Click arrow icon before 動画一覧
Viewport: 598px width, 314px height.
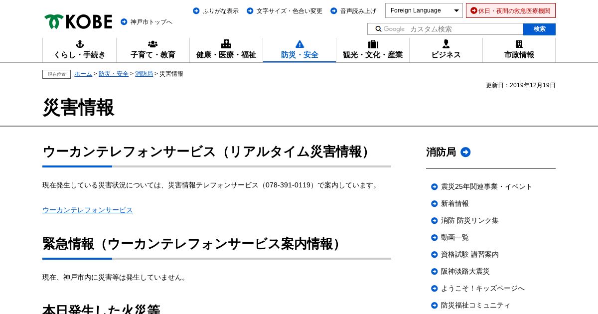(435, 238)
